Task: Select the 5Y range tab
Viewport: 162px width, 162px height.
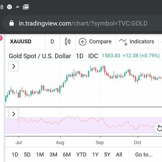Action: (107, 155)
